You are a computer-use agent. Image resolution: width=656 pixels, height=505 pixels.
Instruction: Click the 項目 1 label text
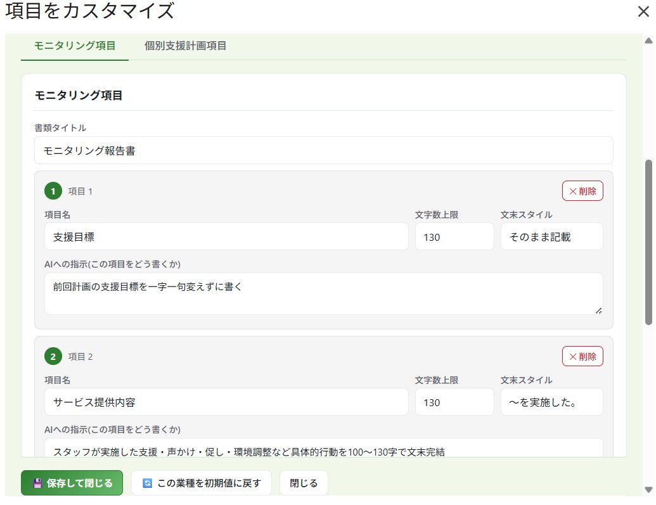pos(80,191)
